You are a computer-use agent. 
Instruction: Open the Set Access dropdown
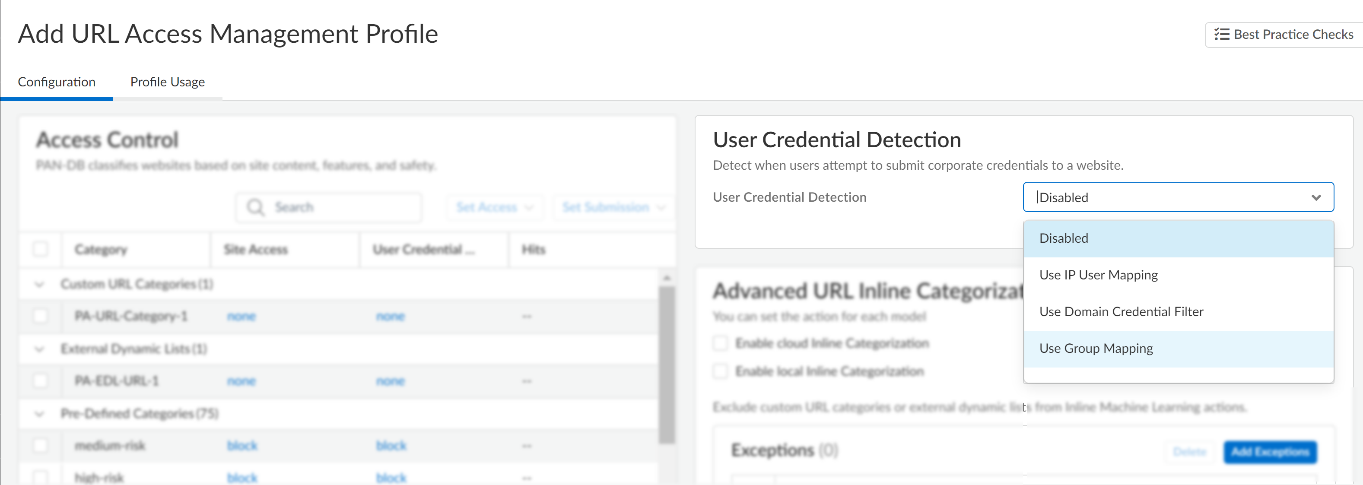point(494,207)
